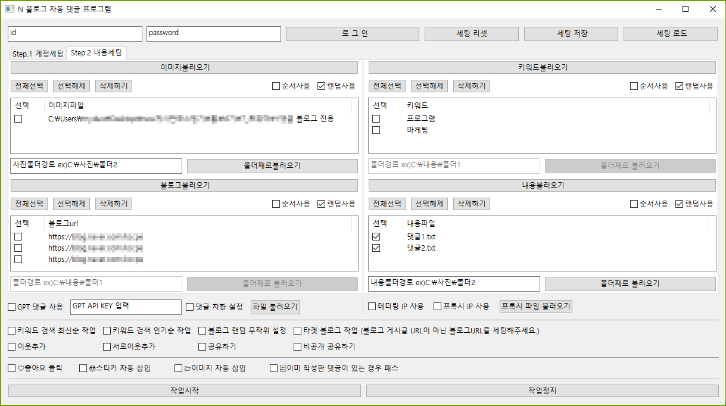Click the 내용불러오기 button

pyautogui.click(x=543, y=185)
